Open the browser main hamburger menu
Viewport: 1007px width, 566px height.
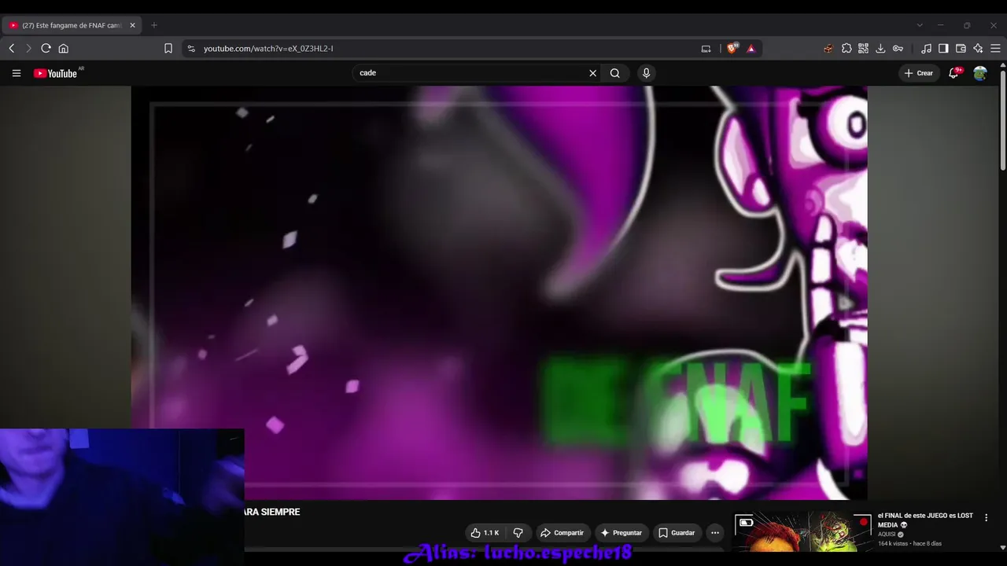coord(995,49)
